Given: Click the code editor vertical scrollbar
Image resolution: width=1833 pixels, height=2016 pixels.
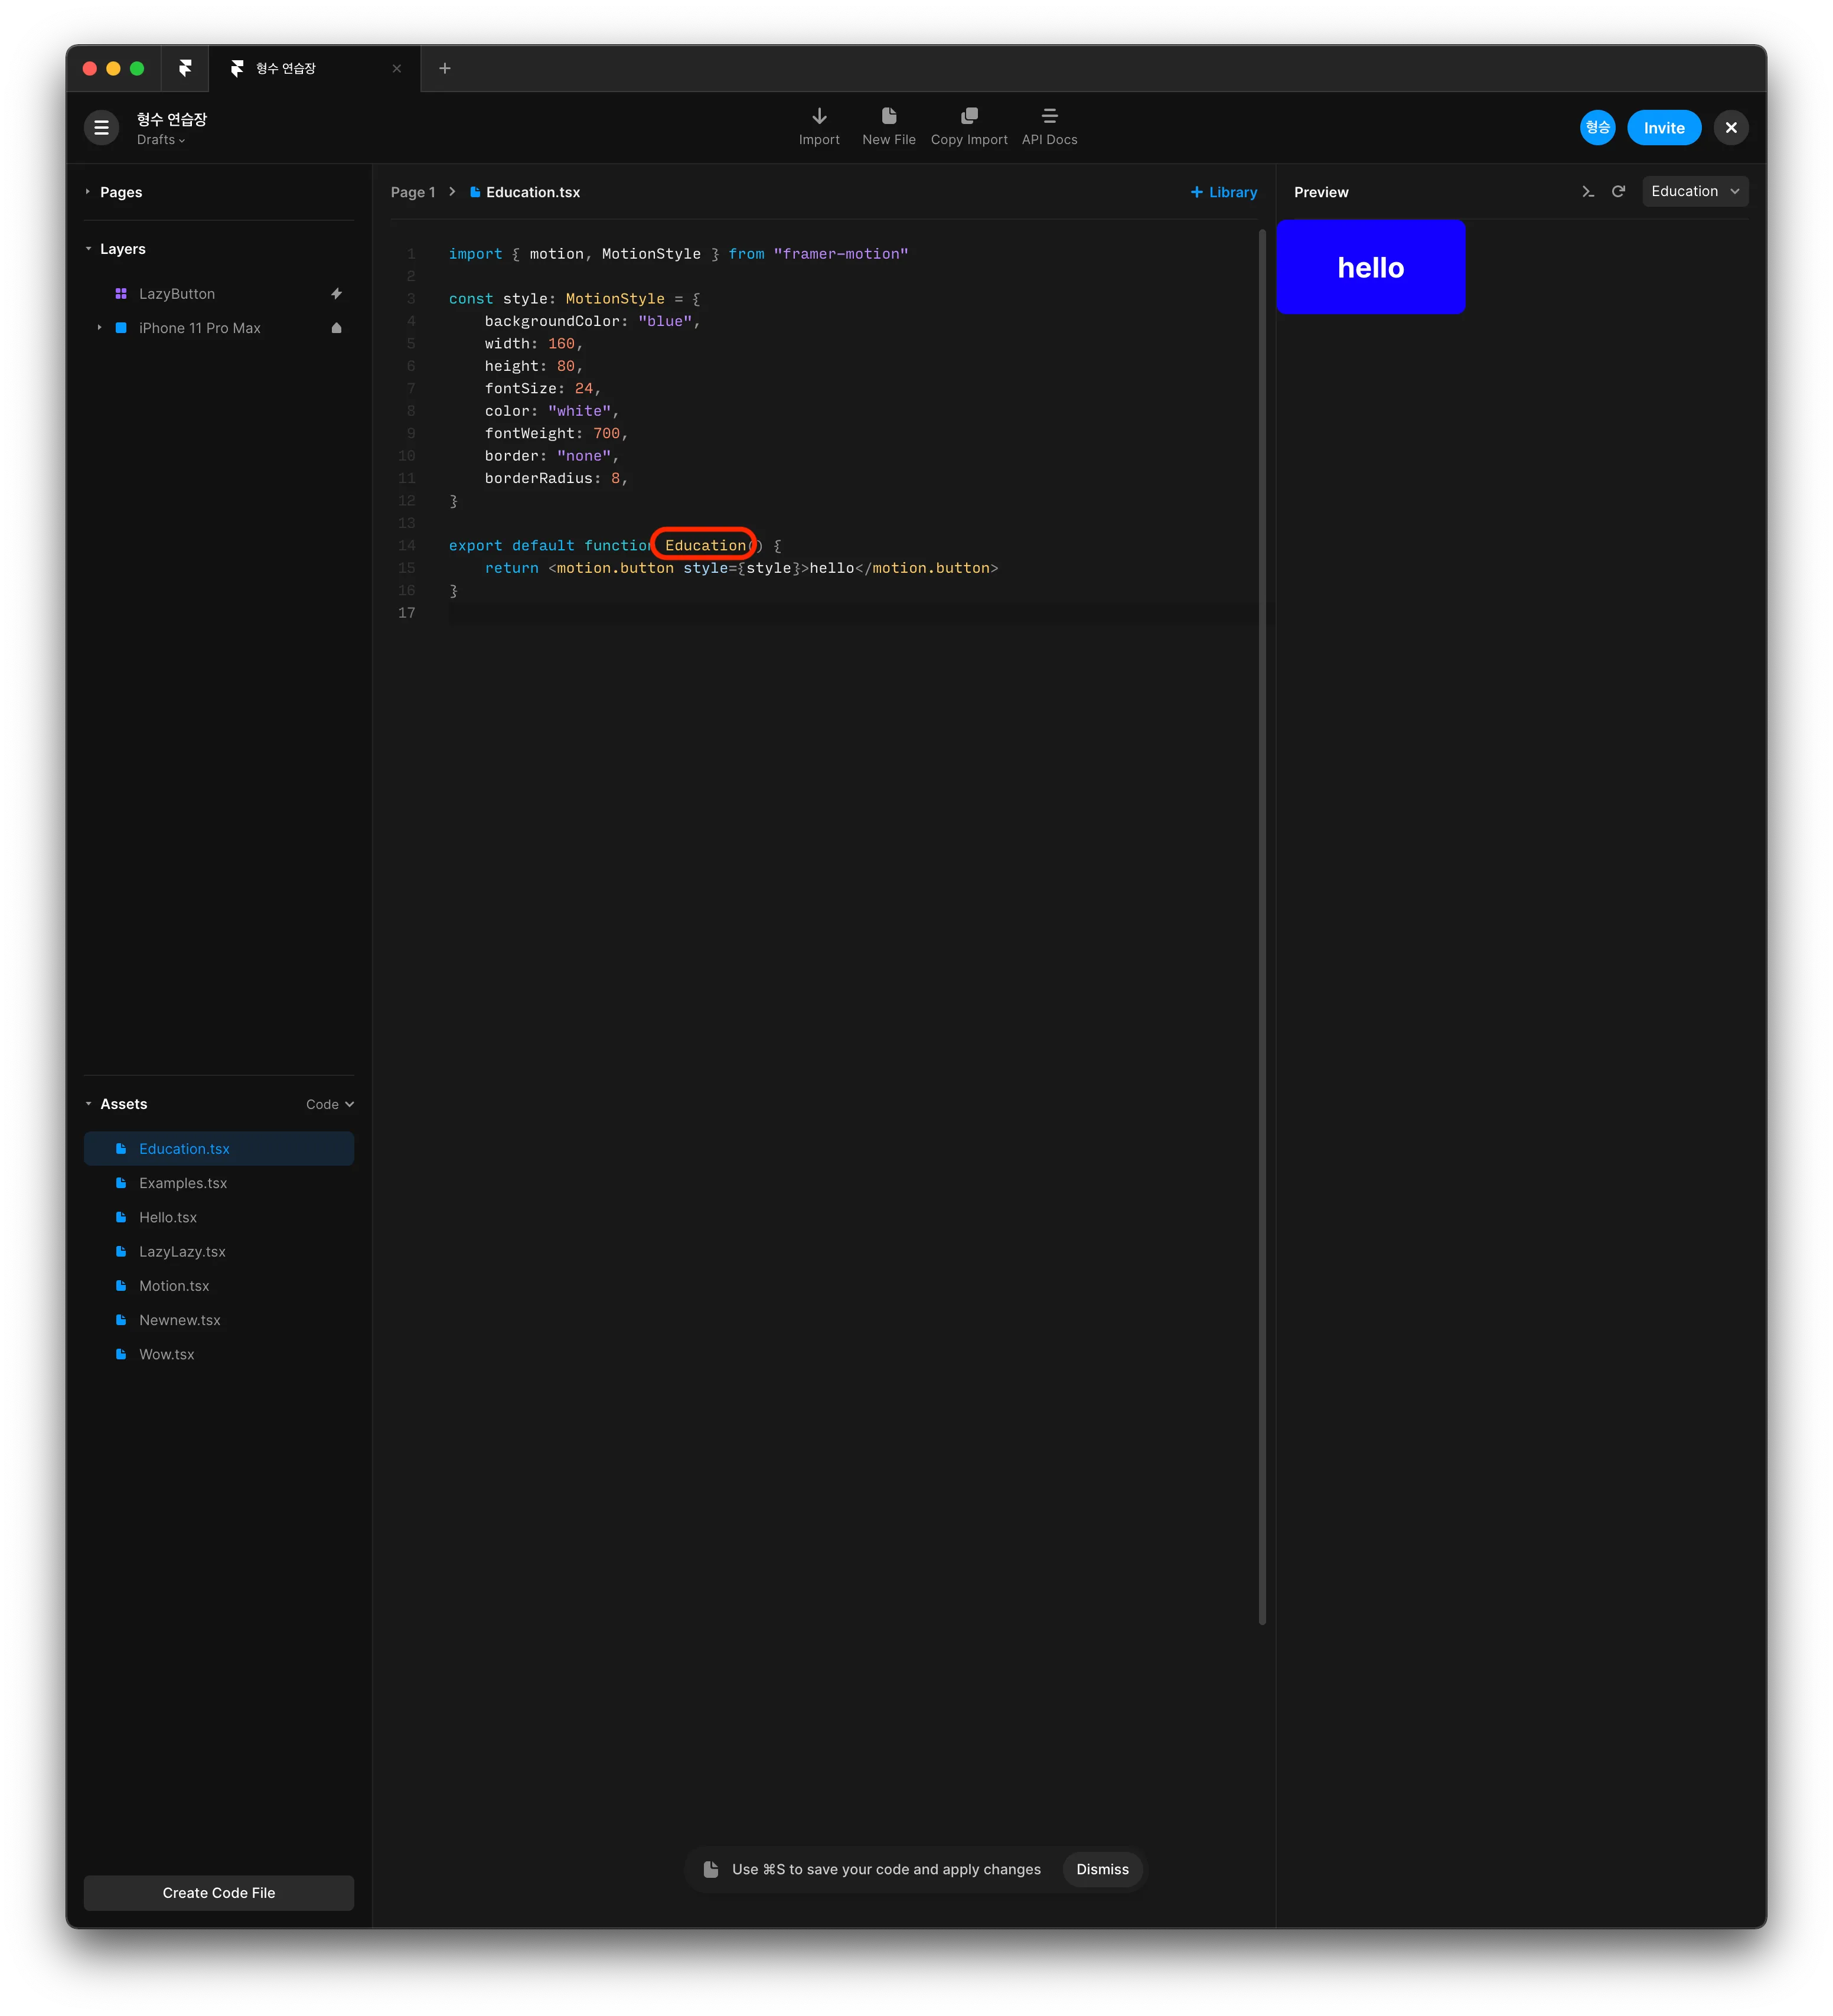Looking at the screenshot, I should [x=1262, y=926].
